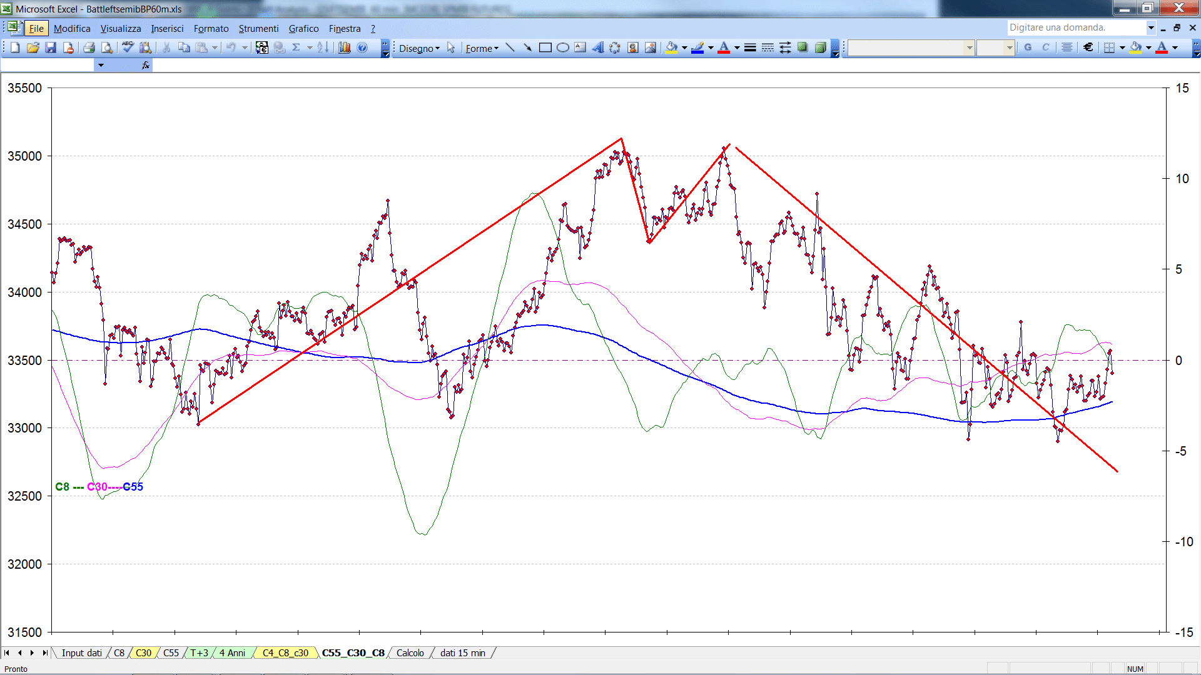The height and width of the screenshot is (675, 1201).
Task: Run the ABC spelling check
Action: (128, 47)
